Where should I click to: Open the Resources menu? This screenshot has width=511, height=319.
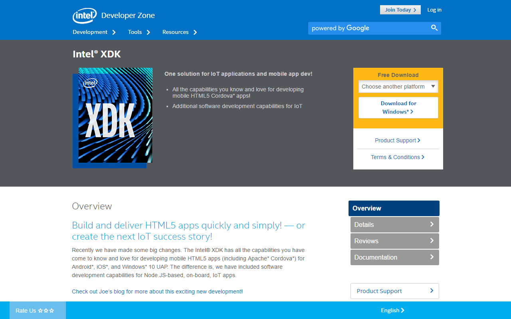click(176, 32)
